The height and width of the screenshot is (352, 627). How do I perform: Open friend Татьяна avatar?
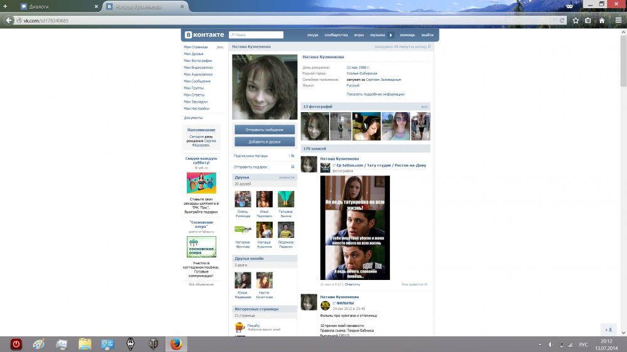(x=285, y=199)
